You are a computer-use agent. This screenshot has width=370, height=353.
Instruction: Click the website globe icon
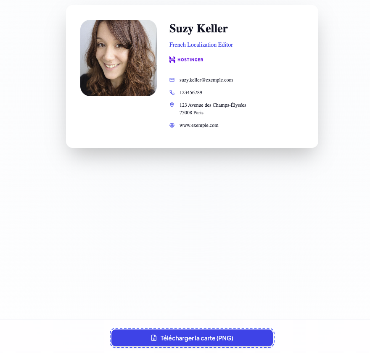[172, 125]
